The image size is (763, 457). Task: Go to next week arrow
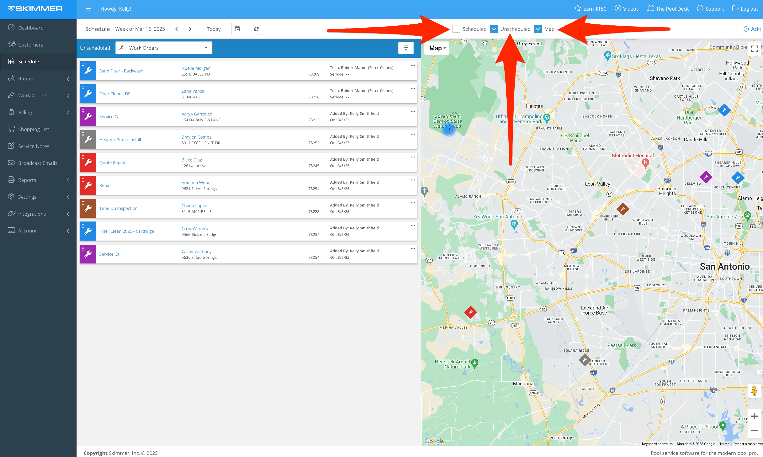coord(190,29)
